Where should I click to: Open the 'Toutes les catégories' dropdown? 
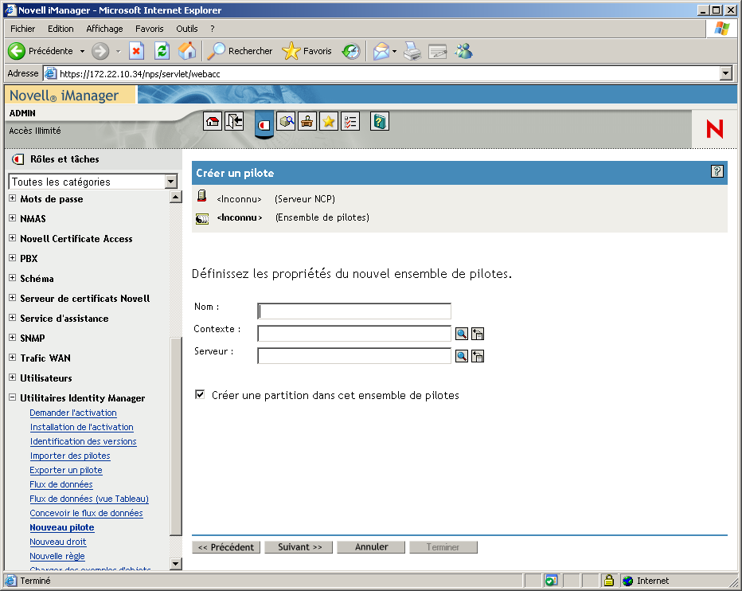170,182
